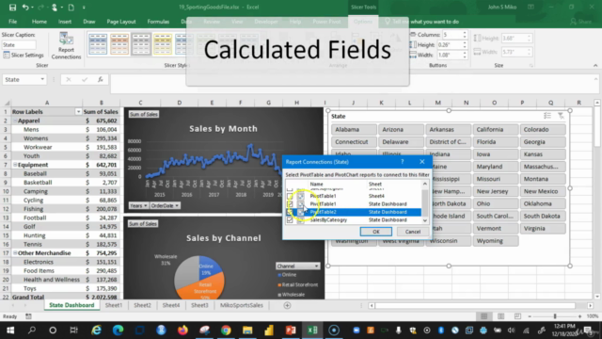Click the multi-select icon on State slicer
Screen dimensions: 602x339
pyautogui.click(x=547, y=116)
